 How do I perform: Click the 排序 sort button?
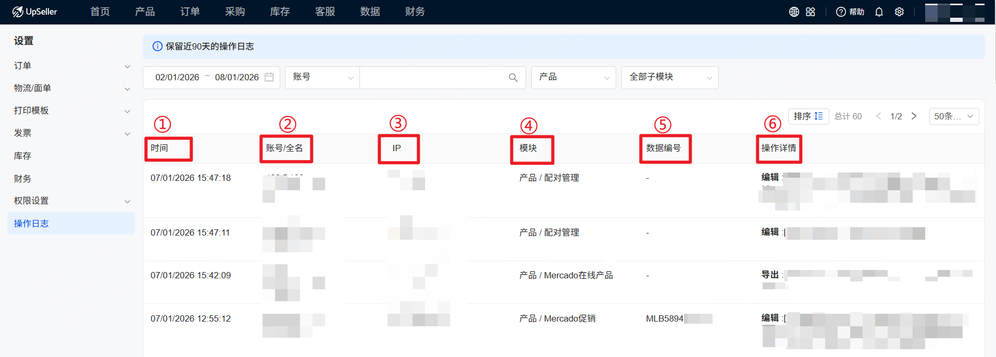tap(808, 116)
